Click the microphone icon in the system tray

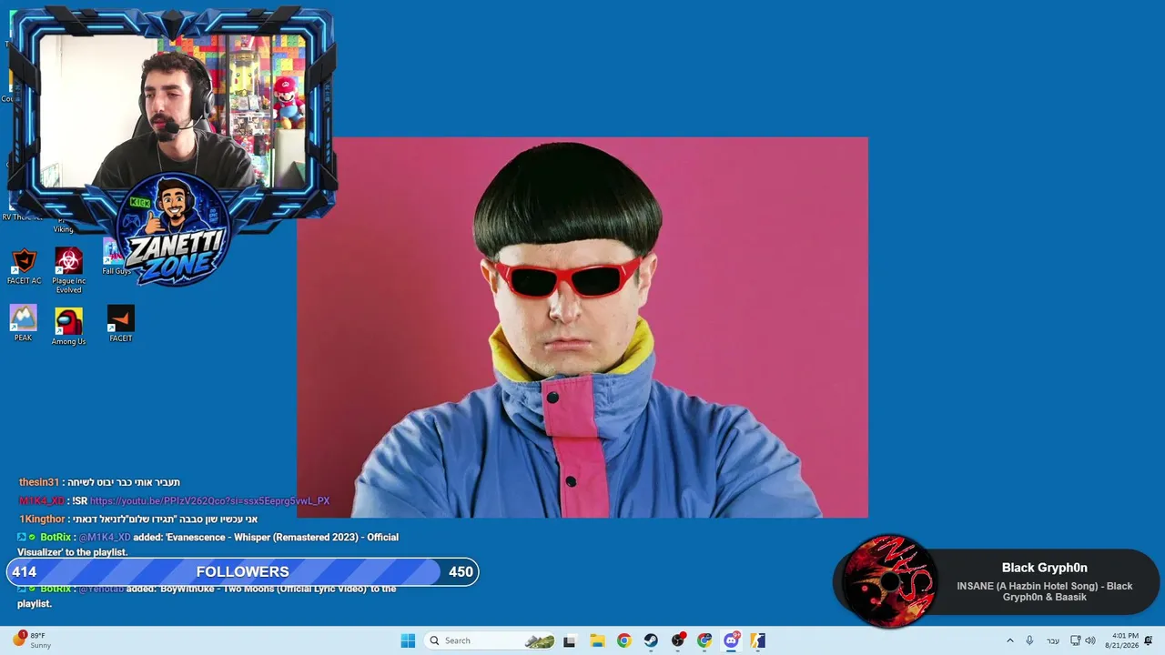click(x=1029, y=640)
